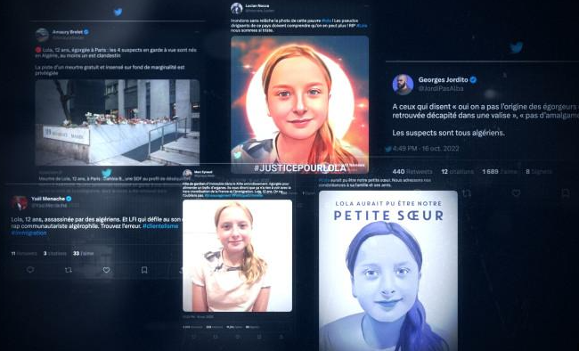Open Georges Jordito's profile name
The image size is (579, 351).
pos(443,79)
